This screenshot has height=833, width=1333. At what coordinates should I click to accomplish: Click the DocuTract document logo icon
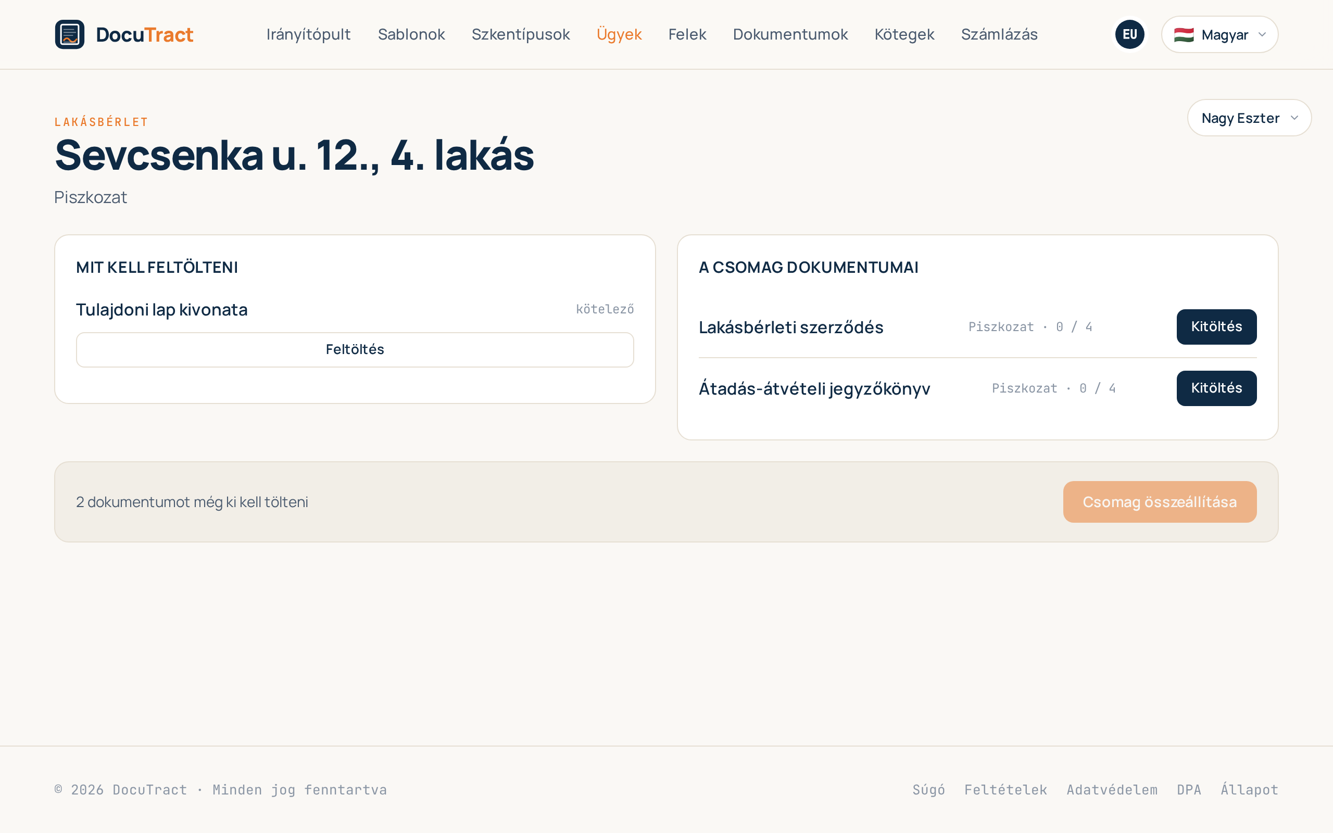(69, 34)
